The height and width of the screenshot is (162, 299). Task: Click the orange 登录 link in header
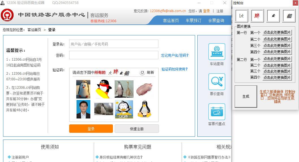206,11
